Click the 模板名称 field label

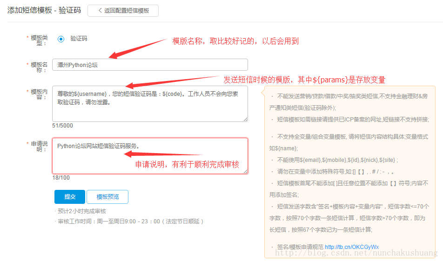[x=39, y=67]
